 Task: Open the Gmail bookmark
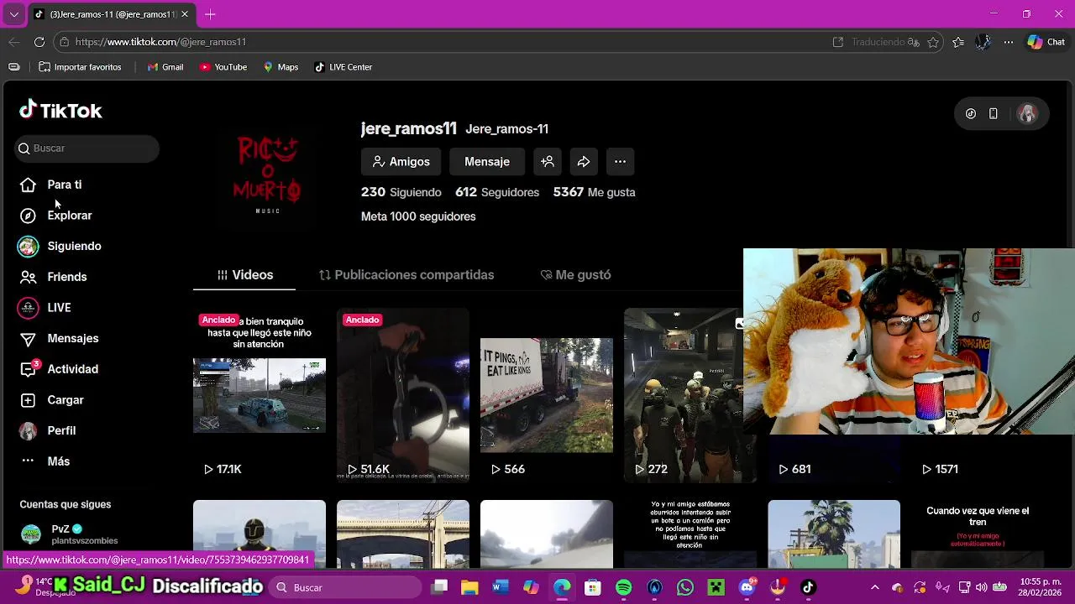click(165, 67)
